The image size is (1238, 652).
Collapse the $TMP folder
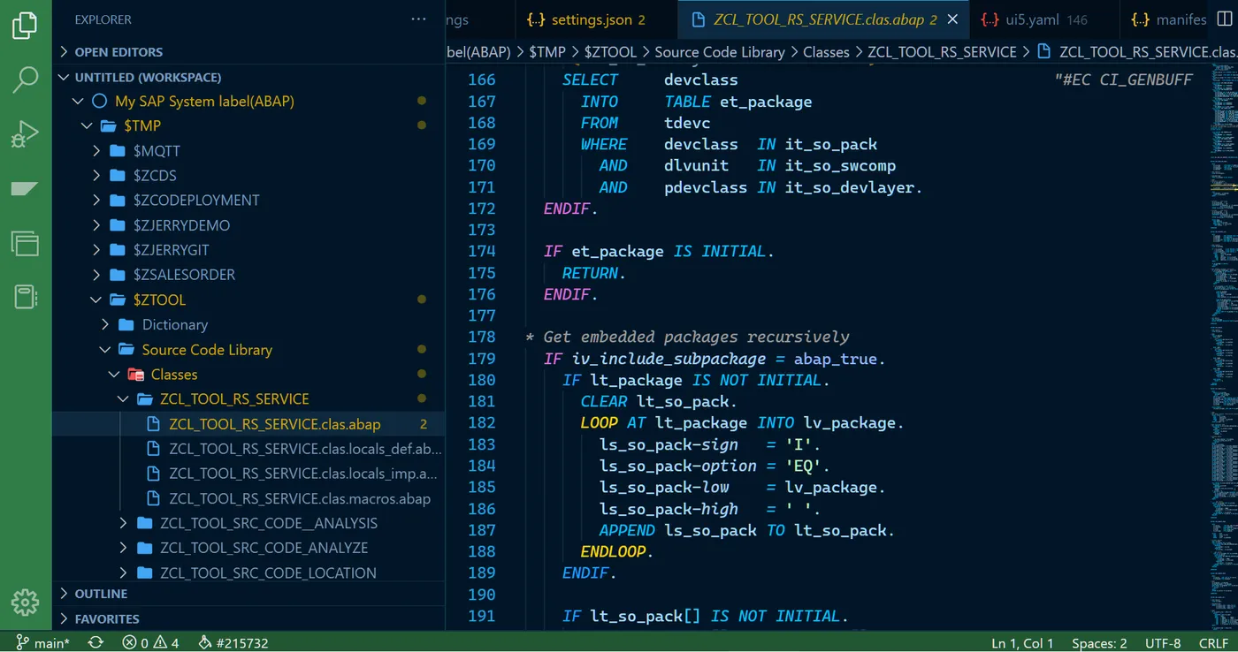pos(87,126)
